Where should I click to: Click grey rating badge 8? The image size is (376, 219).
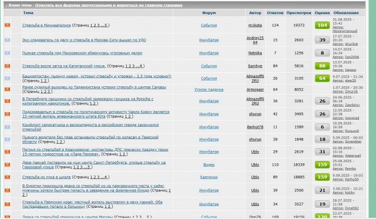tap(323, 53)
